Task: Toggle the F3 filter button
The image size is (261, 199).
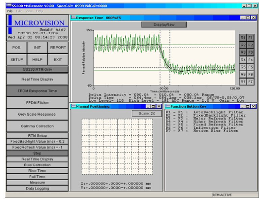Action: [x=251, y=53]
